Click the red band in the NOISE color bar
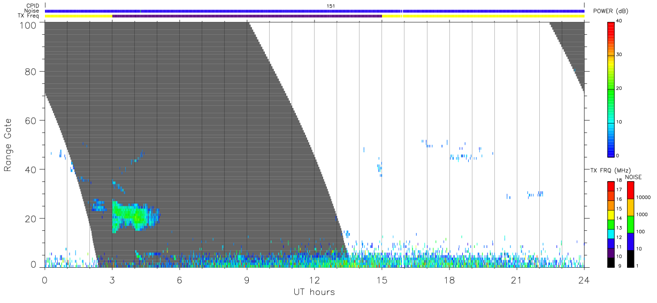The image size is (657, 303). 630,190
